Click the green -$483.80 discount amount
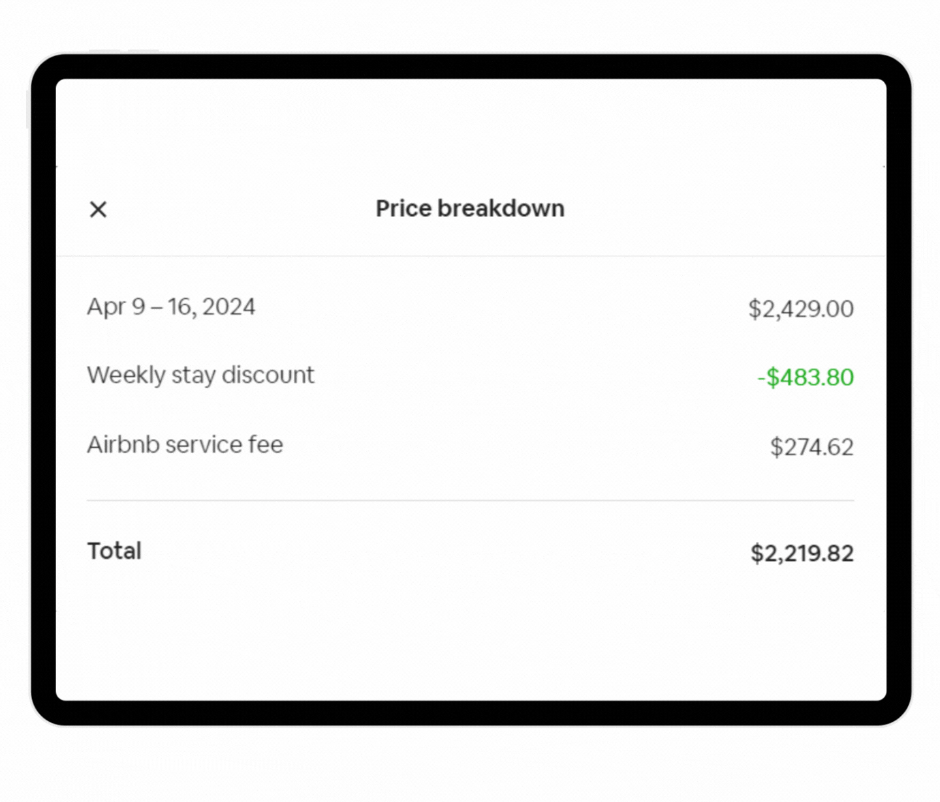This screenshot has width=940, height=802. 805,378
